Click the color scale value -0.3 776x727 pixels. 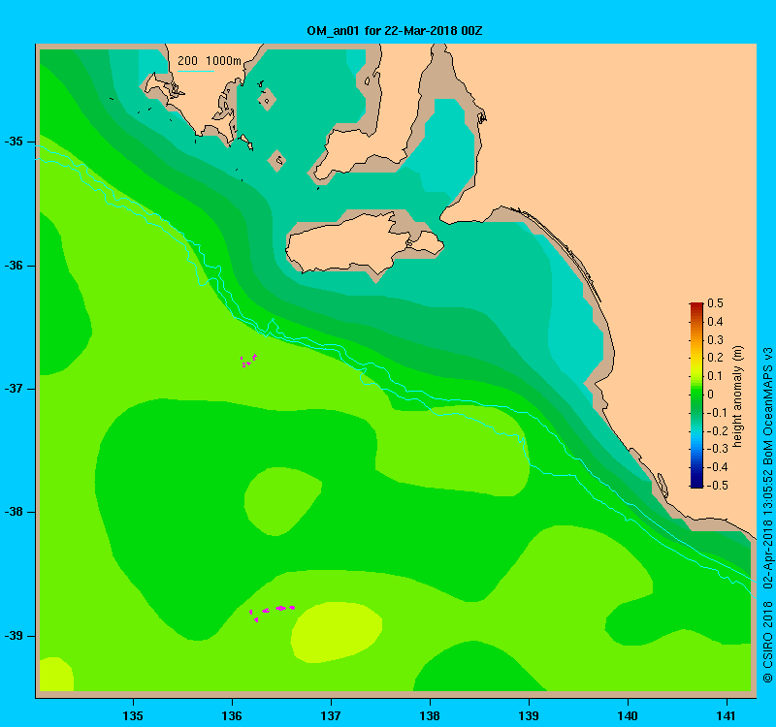pos(716,449)
